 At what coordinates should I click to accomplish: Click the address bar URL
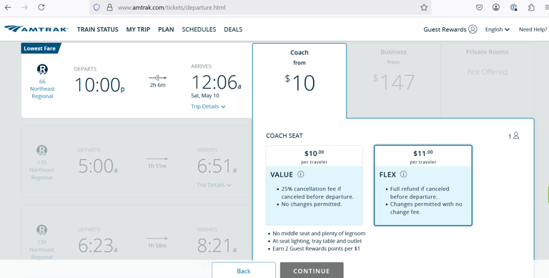coord(172,7)
